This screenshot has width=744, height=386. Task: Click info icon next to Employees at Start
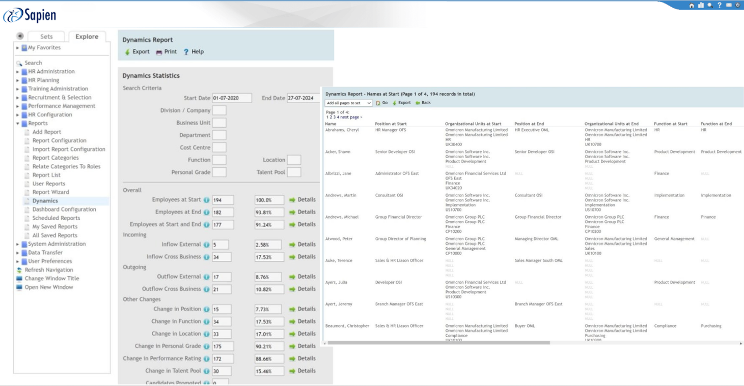point(207,200)
